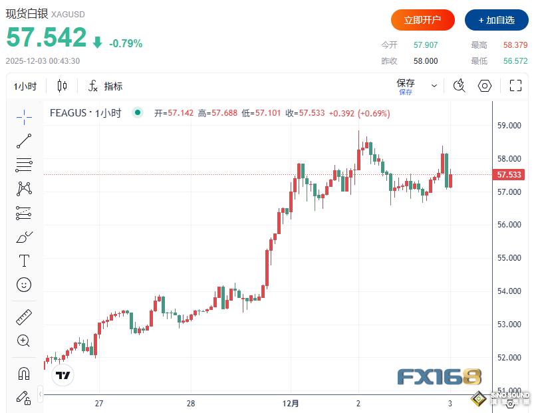Open the candle chart style selector
This screenshot has height=413, width=536.
click(x=60, y=86)
